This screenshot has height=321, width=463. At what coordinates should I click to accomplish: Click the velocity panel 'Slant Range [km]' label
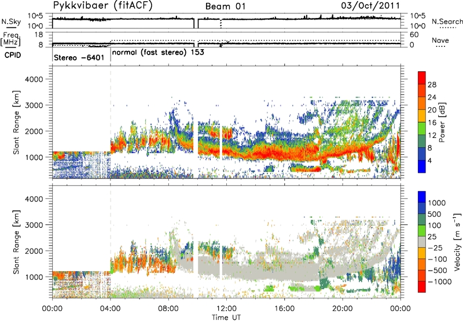point(16,242)
